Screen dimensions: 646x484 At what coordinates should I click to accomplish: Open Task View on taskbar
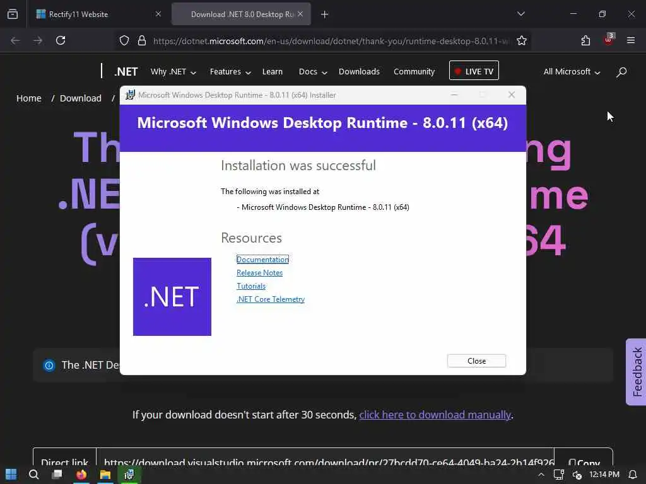(57, 475)
